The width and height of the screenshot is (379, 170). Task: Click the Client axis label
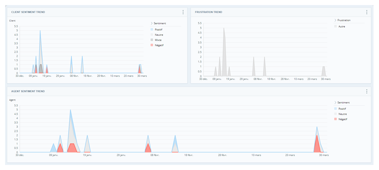[x=12, y=21]
